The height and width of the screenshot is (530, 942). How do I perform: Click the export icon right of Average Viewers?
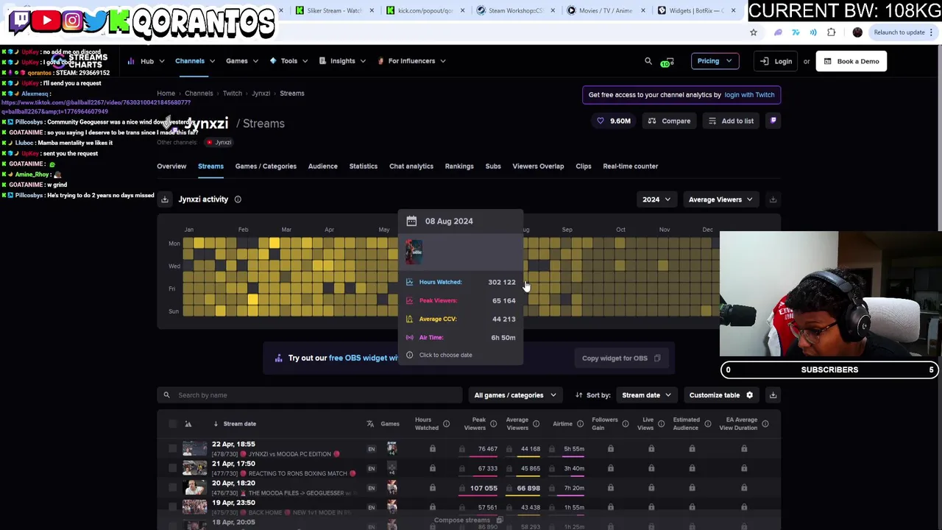click(x=773, y=199)
